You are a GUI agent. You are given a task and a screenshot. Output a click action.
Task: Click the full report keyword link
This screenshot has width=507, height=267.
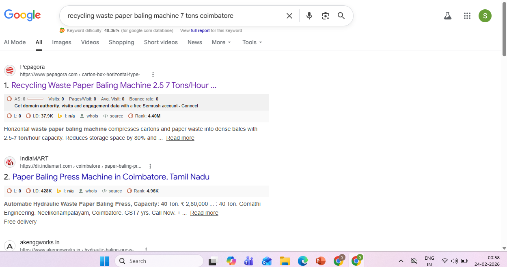(201, 30)
